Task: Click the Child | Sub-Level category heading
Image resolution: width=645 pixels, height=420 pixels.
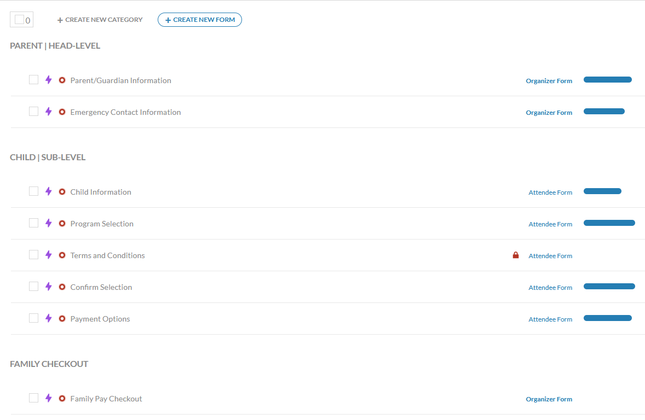Action: click(x=48, y=157)
